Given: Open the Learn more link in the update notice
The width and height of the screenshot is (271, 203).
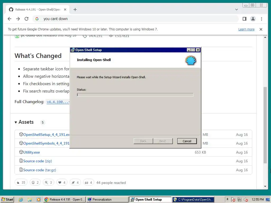Looking at the screenshot, I should click(246, 29).
